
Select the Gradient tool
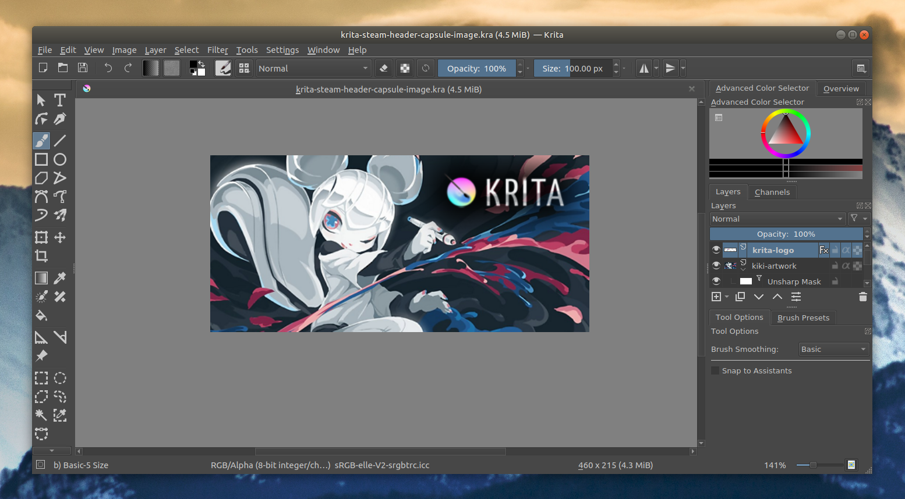click(x=41, y=278)
